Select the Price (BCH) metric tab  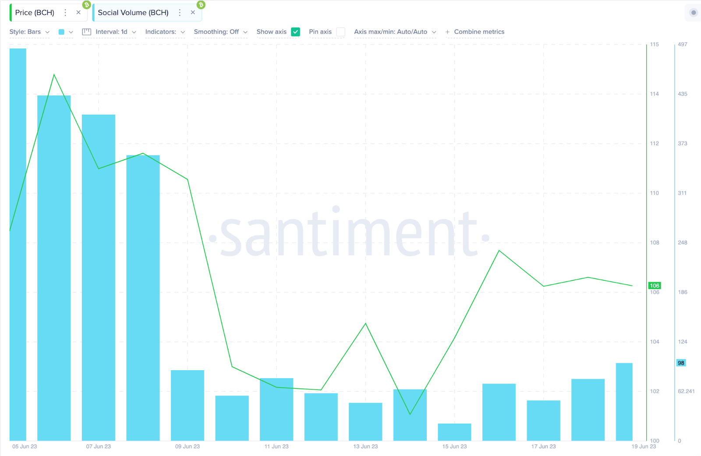(x=35, y=13)
